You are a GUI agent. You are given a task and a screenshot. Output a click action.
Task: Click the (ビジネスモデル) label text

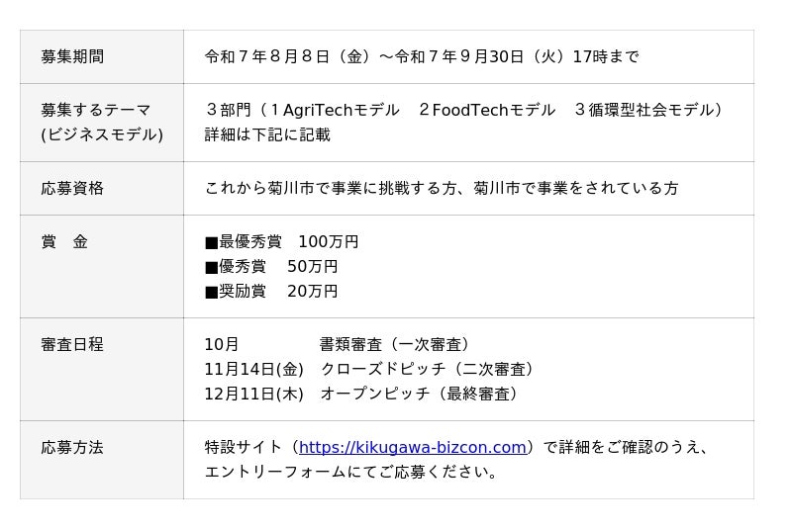click(102, 134)
